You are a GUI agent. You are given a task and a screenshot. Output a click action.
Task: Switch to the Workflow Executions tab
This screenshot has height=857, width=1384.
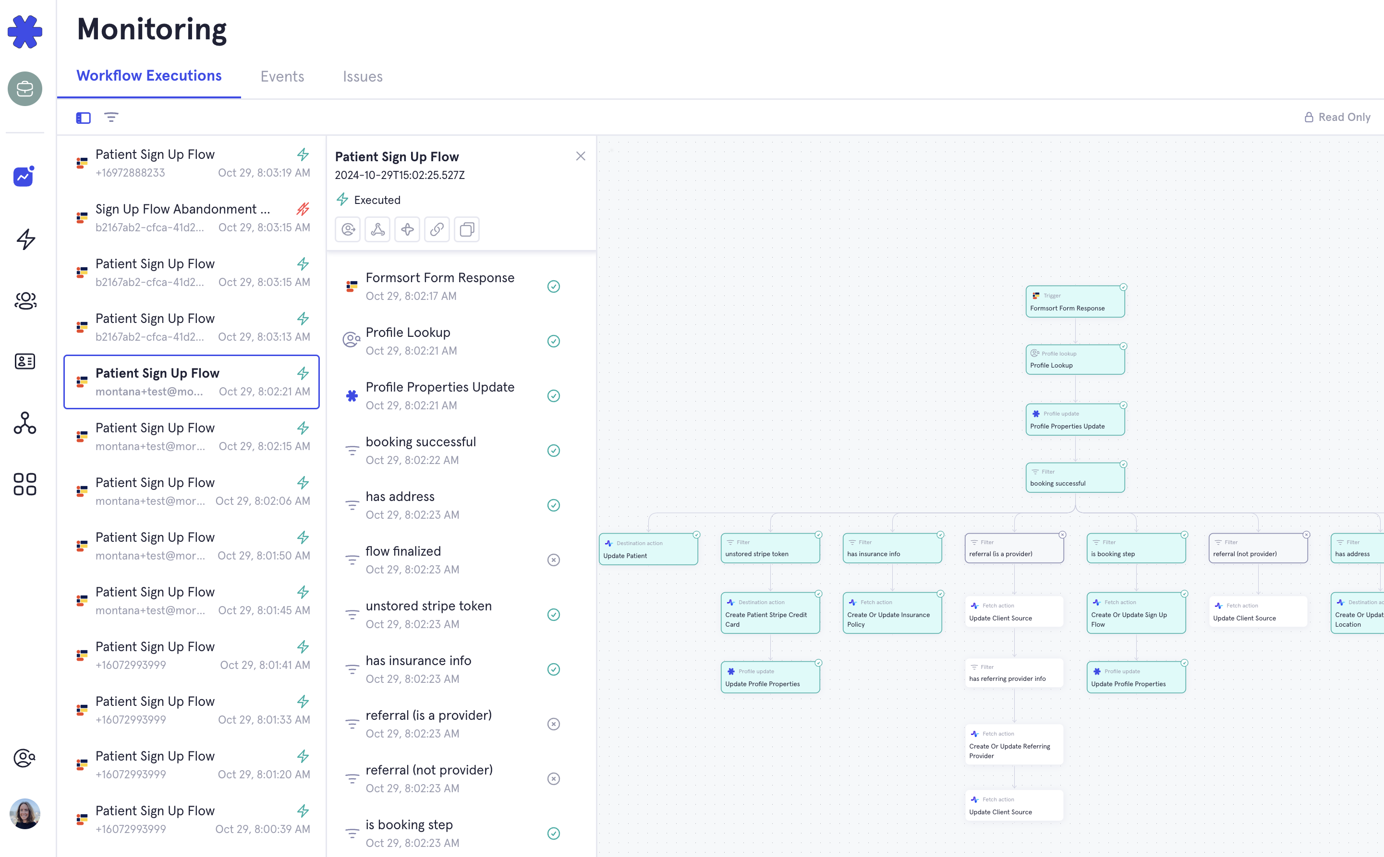click(149, 76)
